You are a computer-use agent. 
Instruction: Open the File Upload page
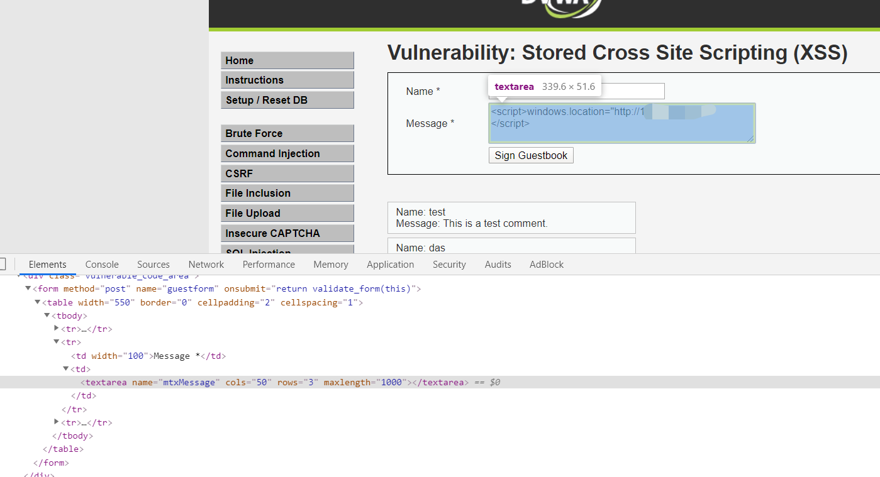pyautogui.click(x=287, y=213)
